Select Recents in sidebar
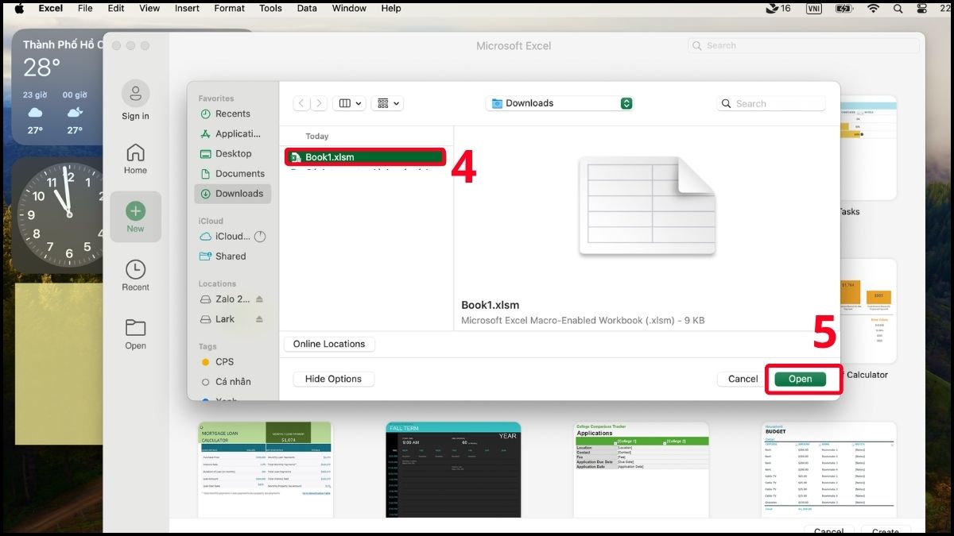Screen dimensions: 954x536 point(232,114)
